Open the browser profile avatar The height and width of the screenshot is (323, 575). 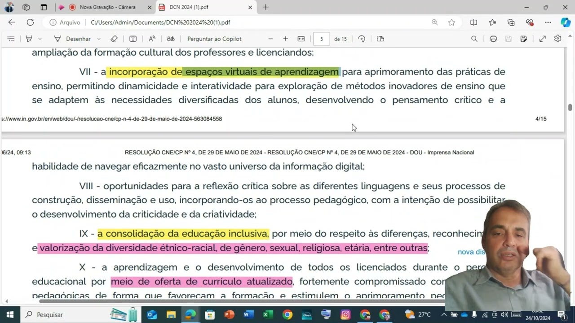point(9,7)
